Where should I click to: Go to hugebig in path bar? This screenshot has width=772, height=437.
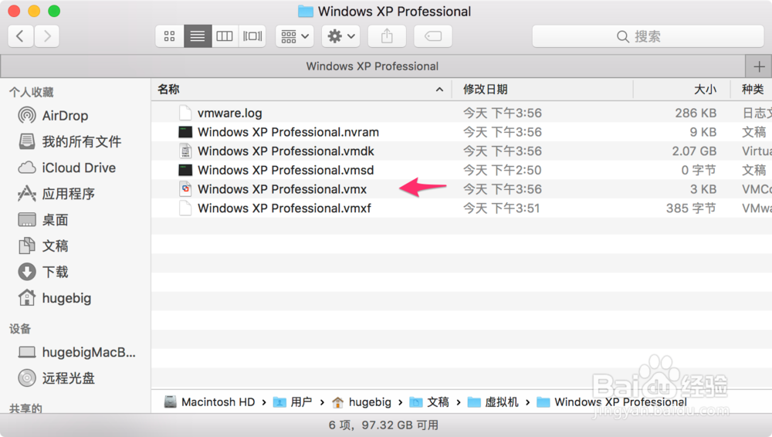[x=362, y=402]
